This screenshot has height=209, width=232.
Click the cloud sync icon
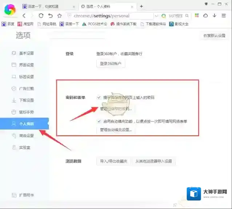tap(205, 16)
